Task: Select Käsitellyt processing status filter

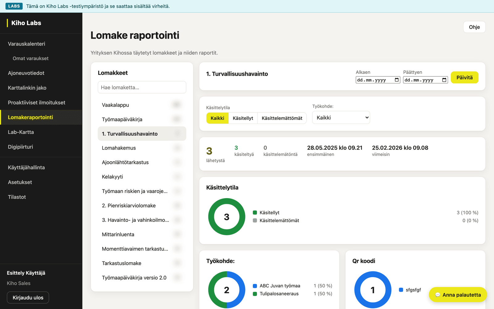Action: tap(243, 118)
